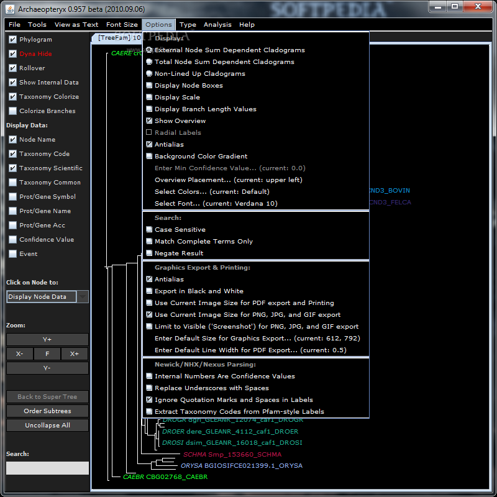Image resolution: width=497 pixels, height=497 pixels.
Task: Select Non-Lined Up Cladograms option
Action: click(x=256, y=73)
